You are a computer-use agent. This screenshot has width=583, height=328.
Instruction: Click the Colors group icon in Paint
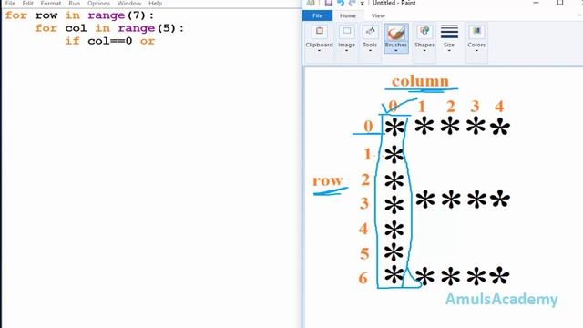click(476, 31)
